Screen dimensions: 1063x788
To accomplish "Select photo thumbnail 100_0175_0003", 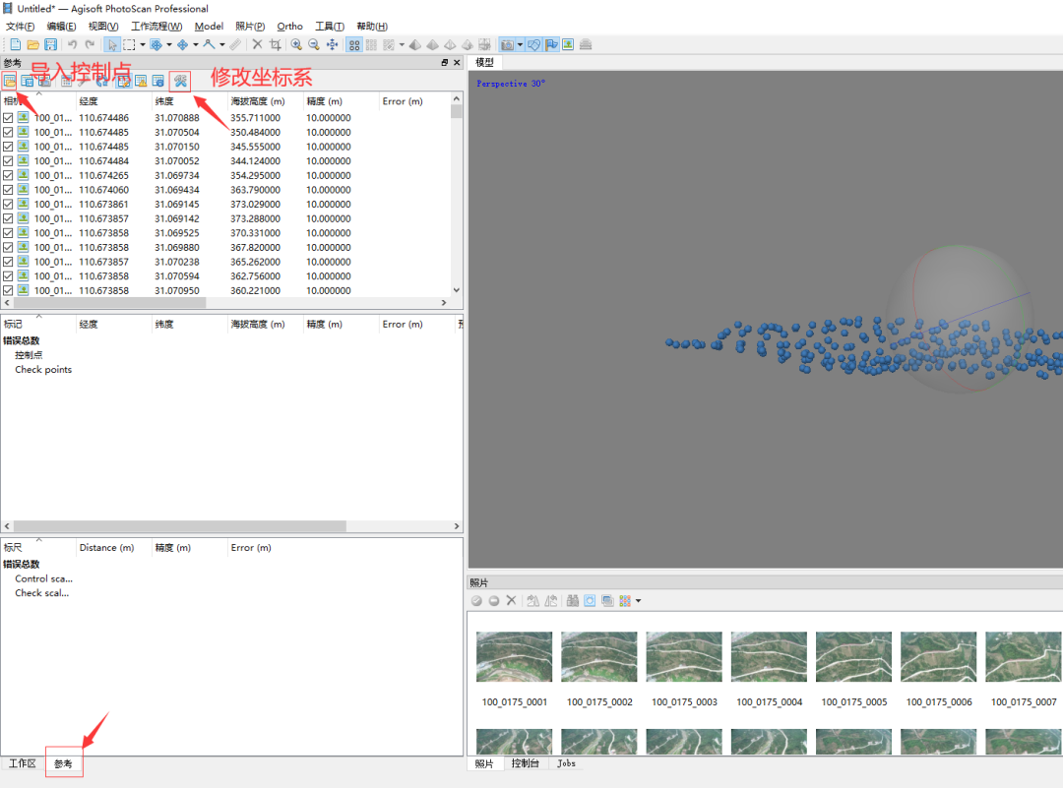I will click(684, 657).
